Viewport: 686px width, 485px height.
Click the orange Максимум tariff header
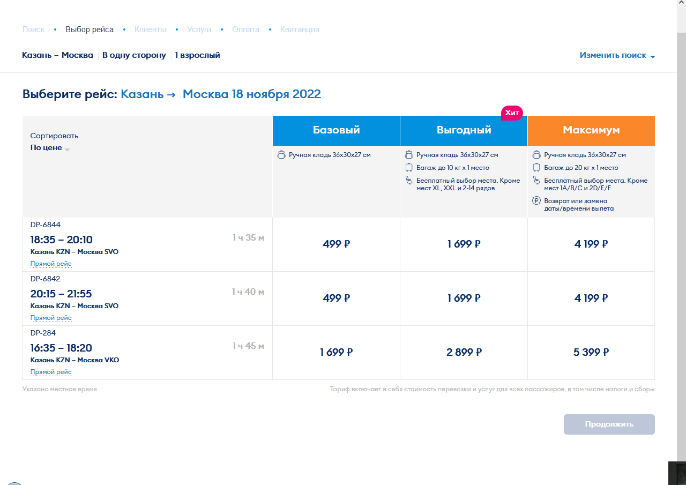[591, 130]
